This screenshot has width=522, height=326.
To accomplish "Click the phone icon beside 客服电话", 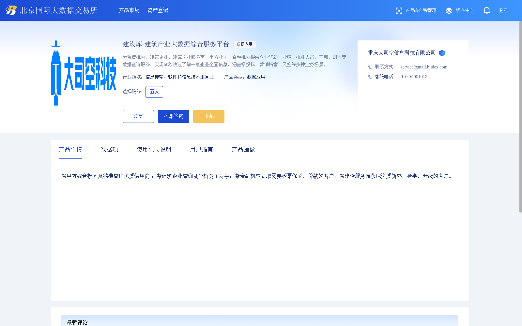I will pos(370,77).
